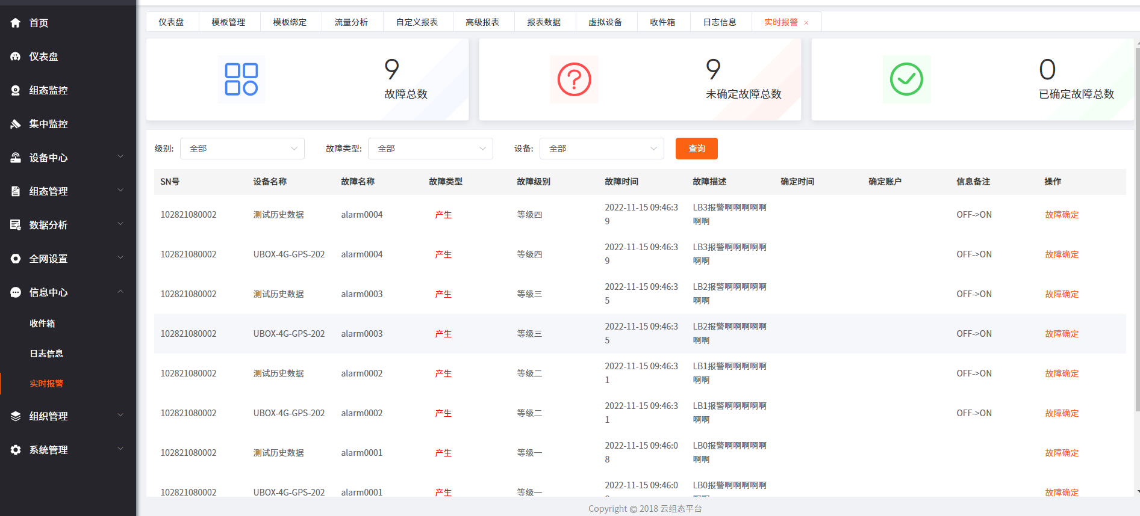The width and height of the screenshot is (1140, 516).
Task: Close the 实时报警 tab with its x
Action: 806,23
